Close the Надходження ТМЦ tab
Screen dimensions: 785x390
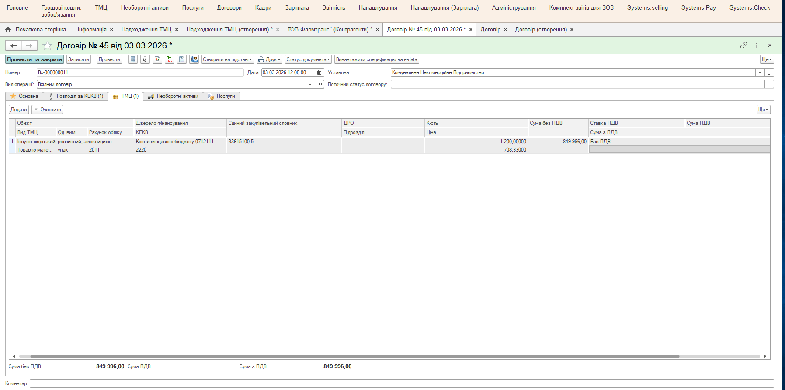pyautogui.click(x=177, y=30)
